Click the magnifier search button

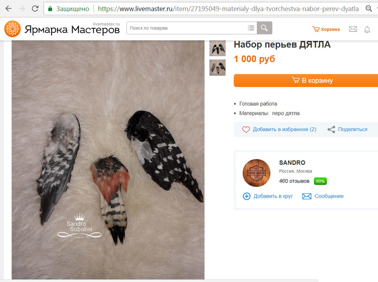(264, 28)
